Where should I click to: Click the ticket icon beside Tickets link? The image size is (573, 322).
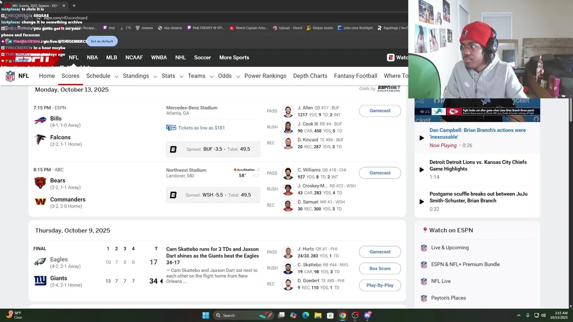171,128
